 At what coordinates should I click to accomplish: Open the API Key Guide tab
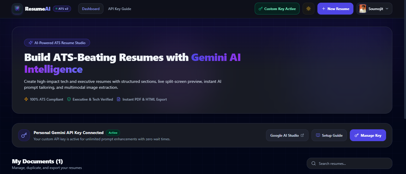tap(119, 9)
